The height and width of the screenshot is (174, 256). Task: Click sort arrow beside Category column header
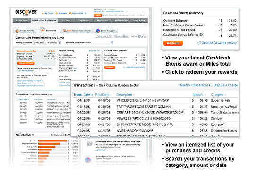tap(225, 95)
